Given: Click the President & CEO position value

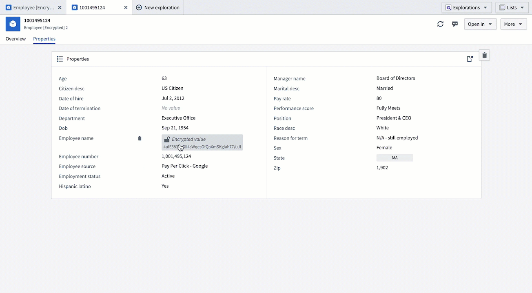Looking at the screenshot, I should 394,118.
